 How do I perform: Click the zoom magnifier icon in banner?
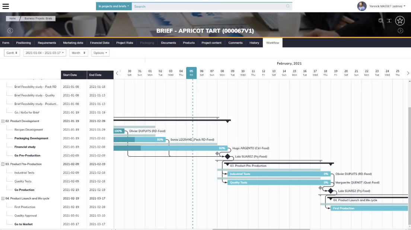click(x=381, y=21)
